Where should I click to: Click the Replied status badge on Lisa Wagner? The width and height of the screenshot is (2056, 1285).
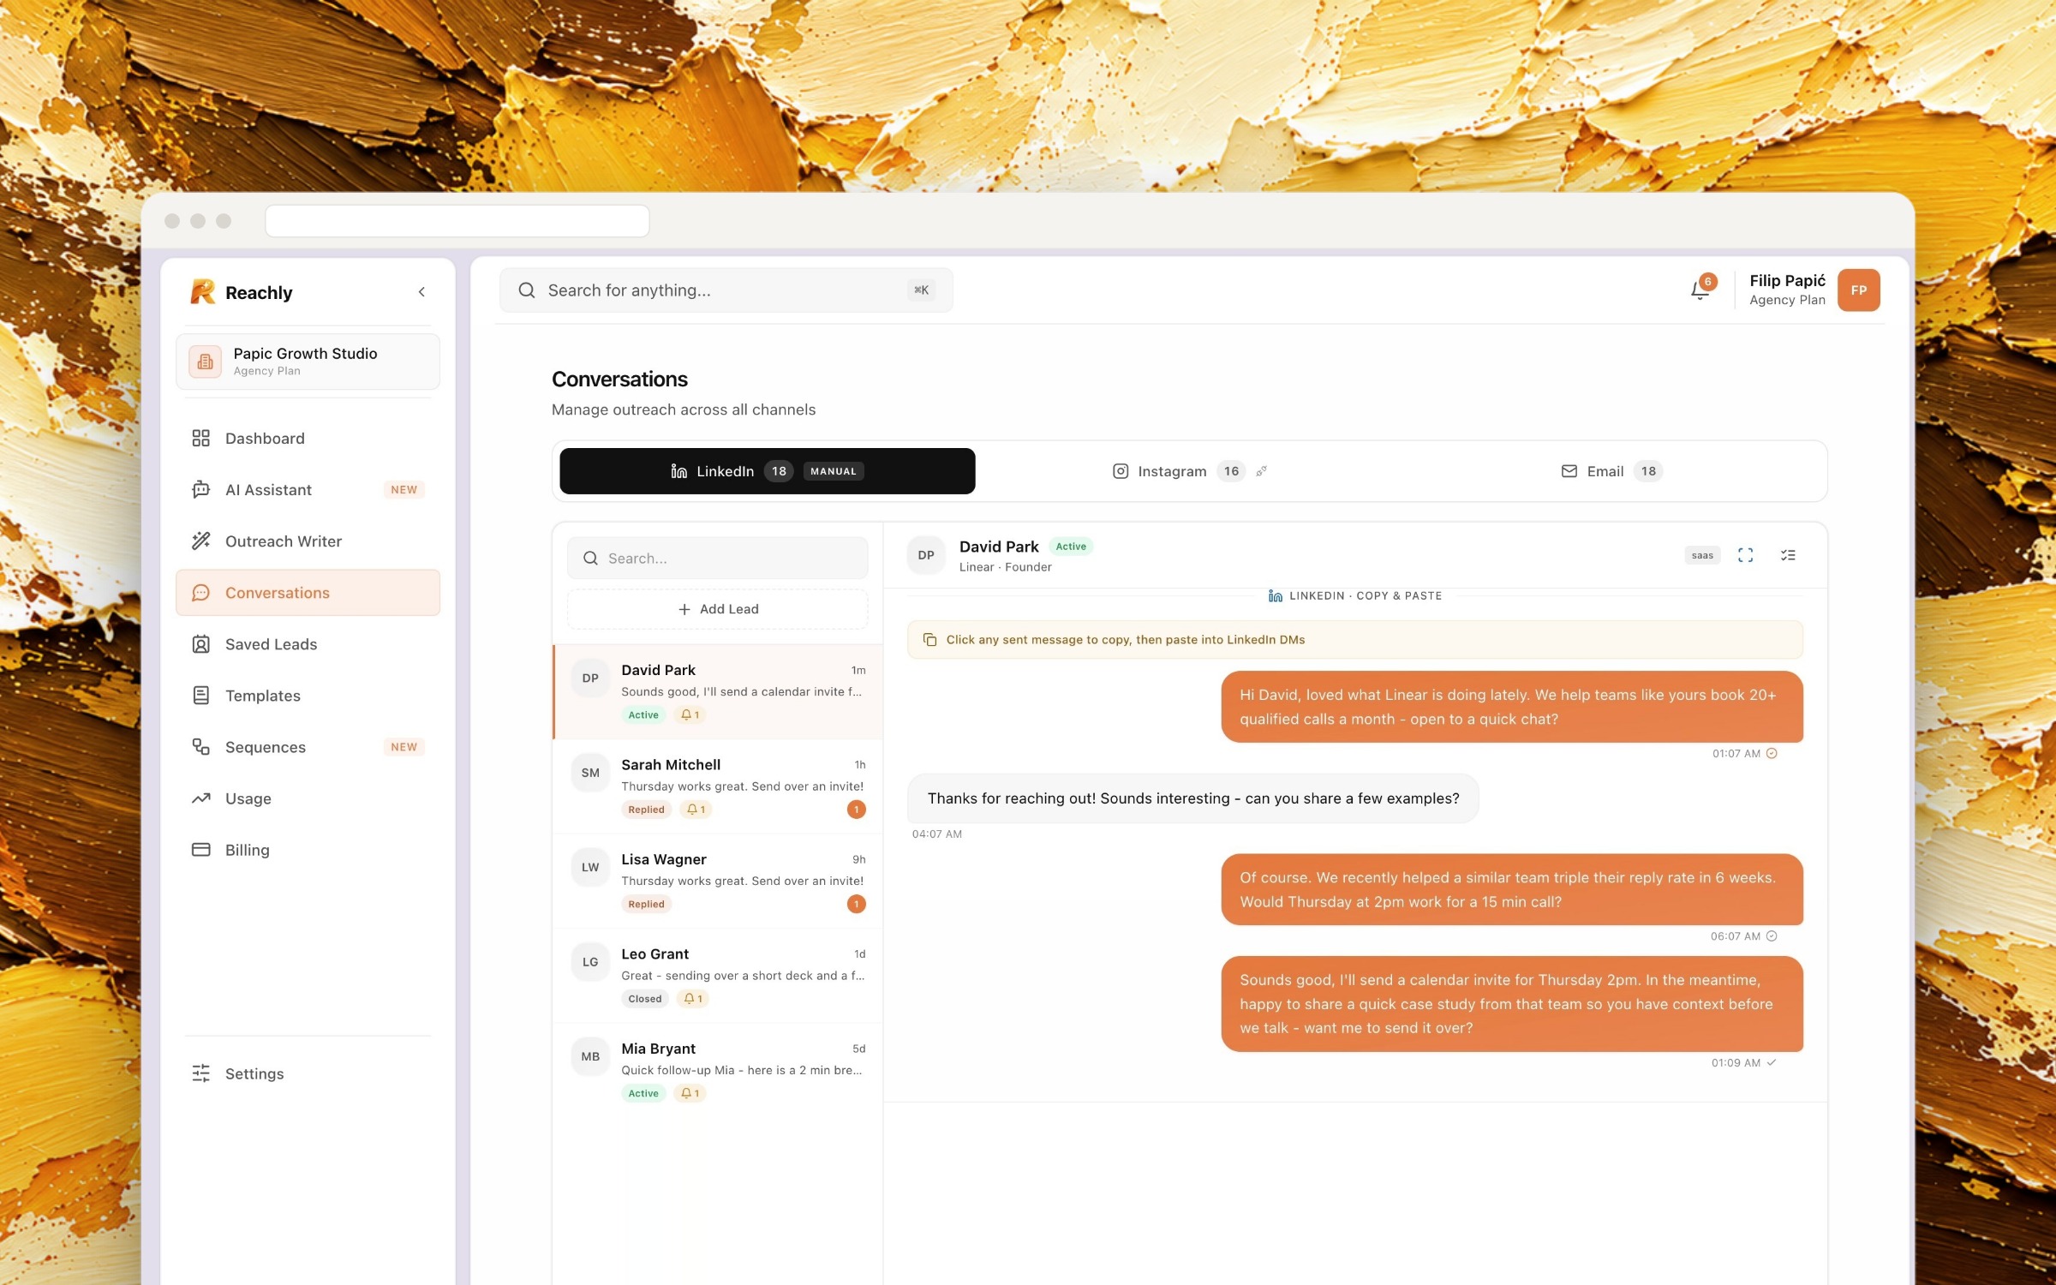pyautogui.click(x=646, y=905)
